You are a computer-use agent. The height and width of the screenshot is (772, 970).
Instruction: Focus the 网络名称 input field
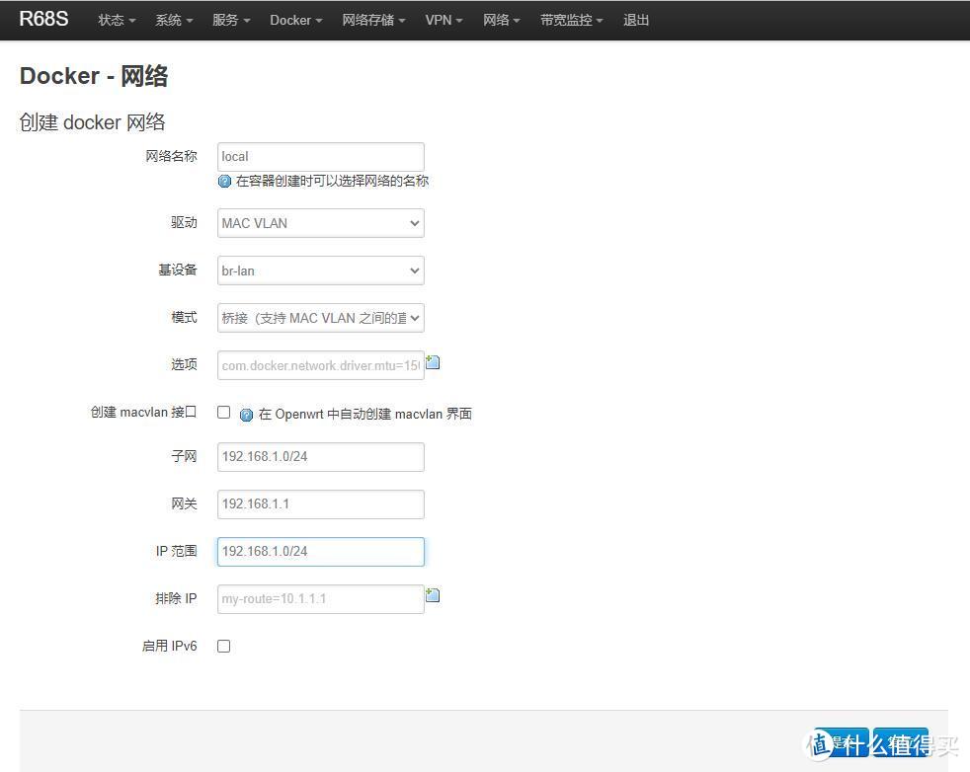coord(320,157)
